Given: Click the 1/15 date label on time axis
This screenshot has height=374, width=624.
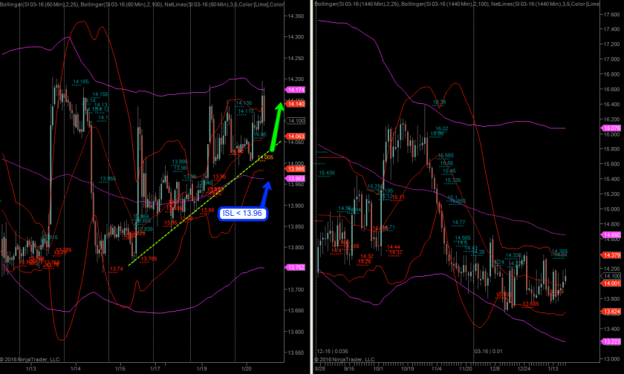Looking at the screenshot, I should [120, 369].
